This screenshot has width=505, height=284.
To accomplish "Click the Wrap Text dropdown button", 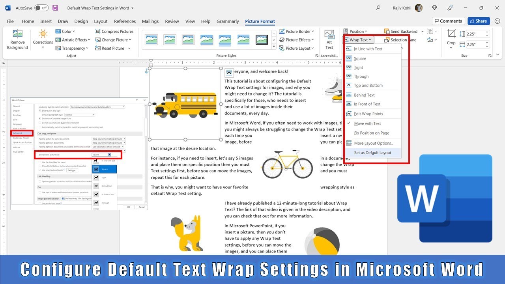I will [x=358, y=40].
